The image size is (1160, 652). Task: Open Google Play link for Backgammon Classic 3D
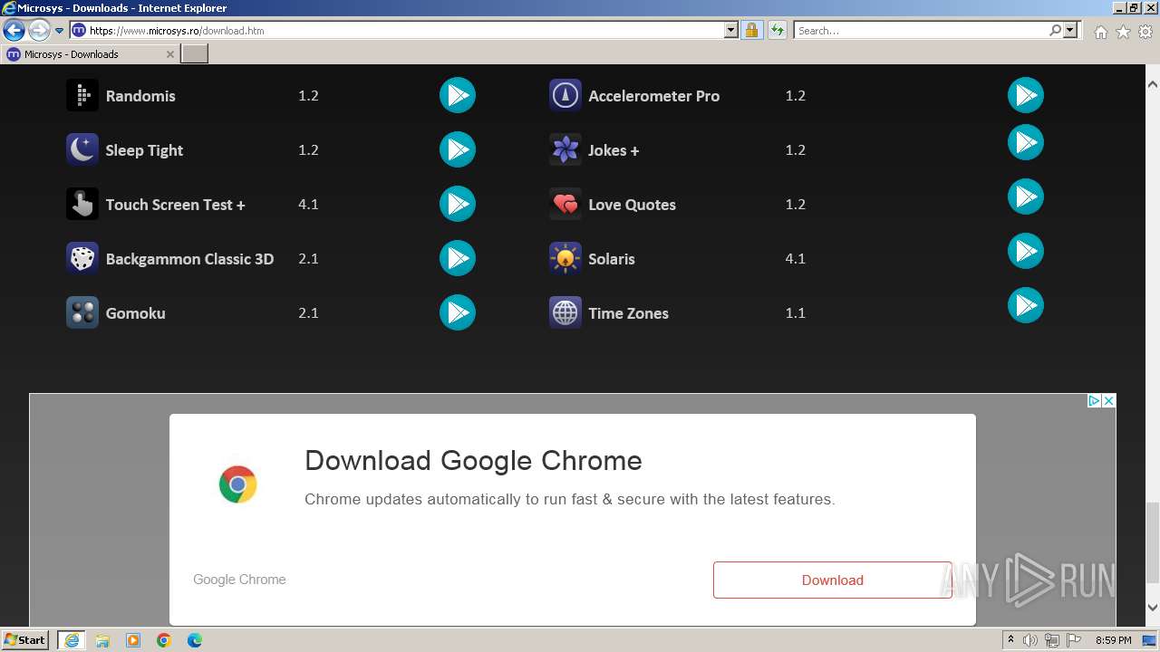point(458,258)
